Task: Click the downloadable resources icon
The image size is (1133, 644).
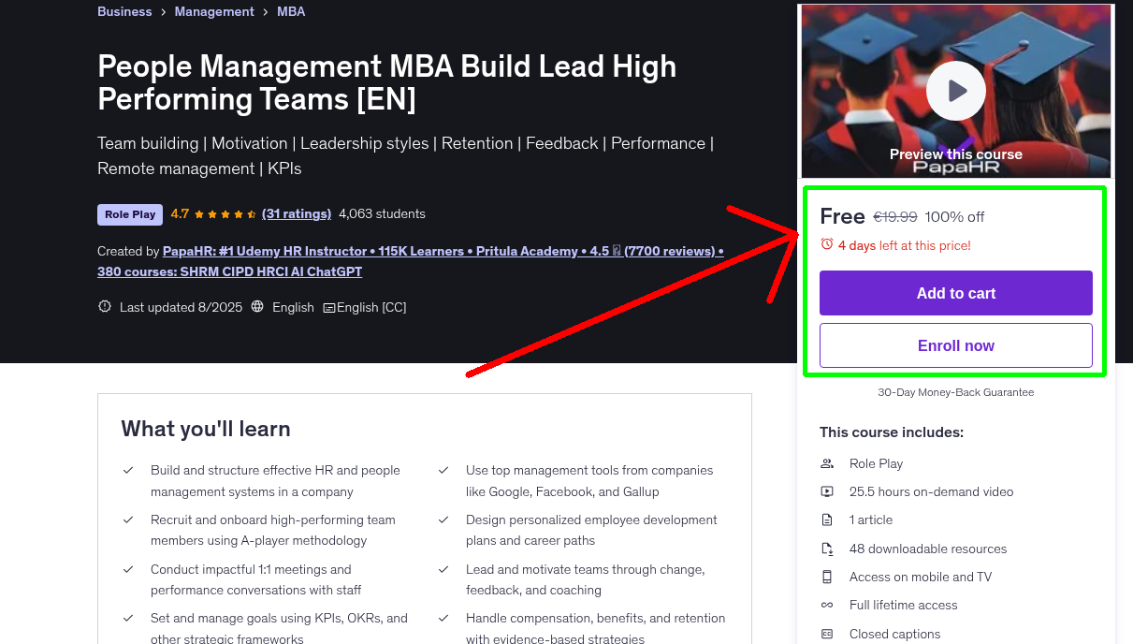Action: pyautogui.click(x=827, y=549)
